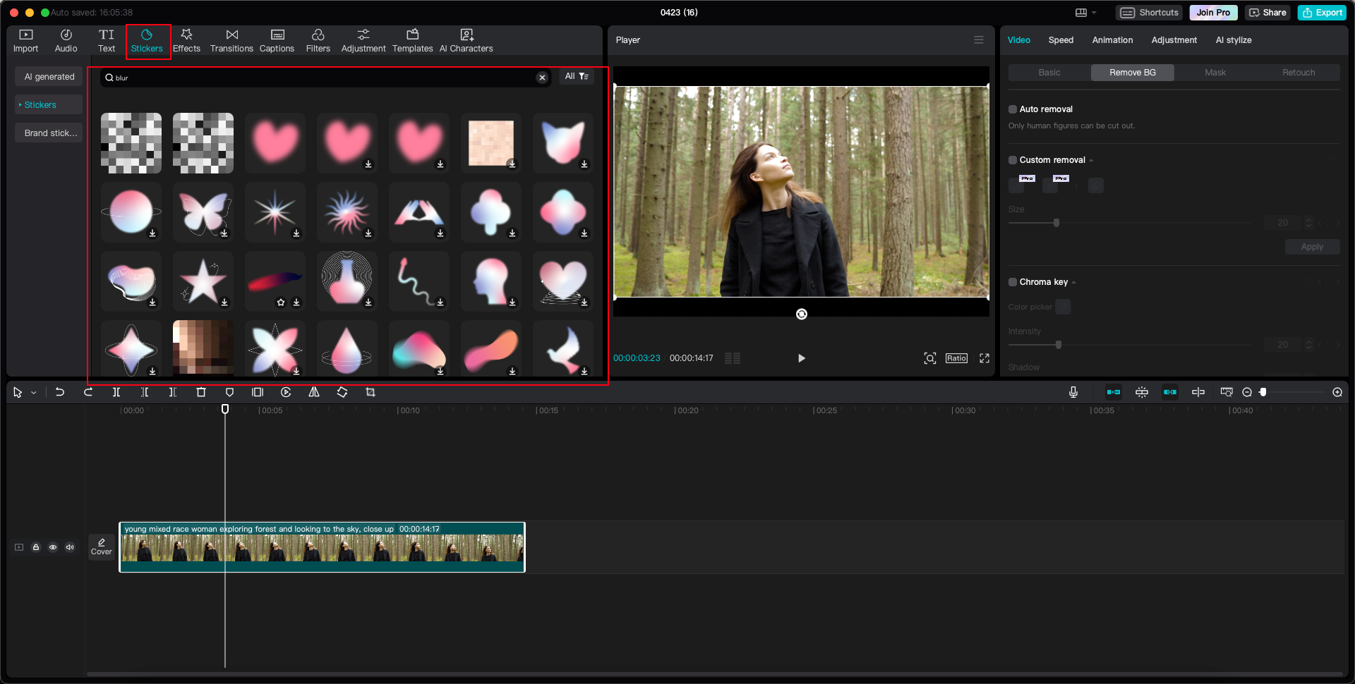Click the undo arrow in timeline toolbar
This screenshot has height=684, width=1355.
[x=60, y=392]
